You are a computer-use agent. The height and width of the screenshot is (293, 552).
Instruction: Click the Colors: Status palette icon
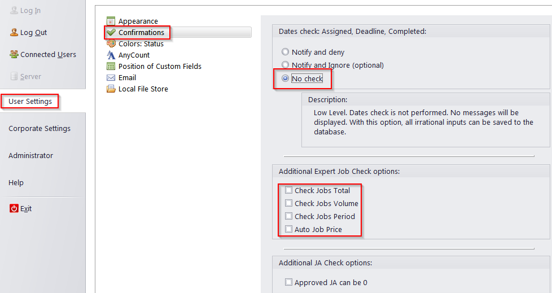(111, 43)
